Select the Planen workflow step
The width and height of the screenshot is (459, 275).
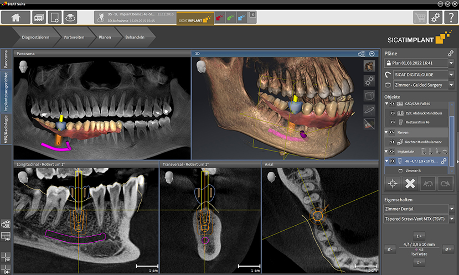pos(105,37)
